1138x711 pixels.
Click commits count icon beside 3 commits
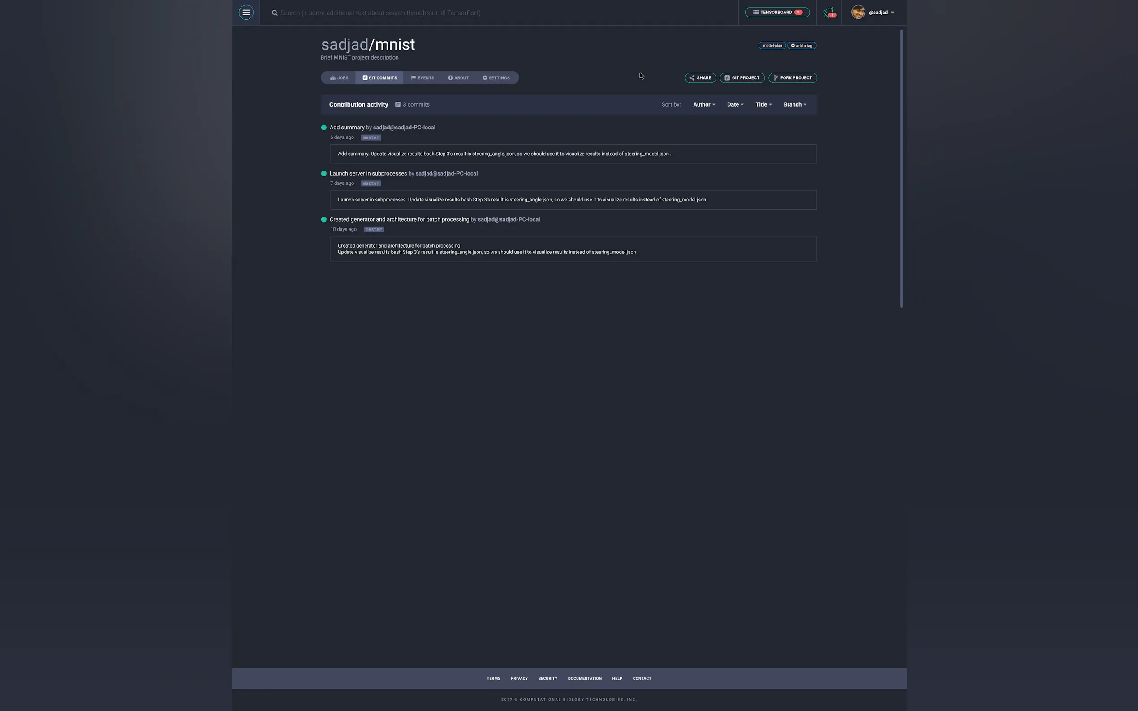tap(397, 104)
